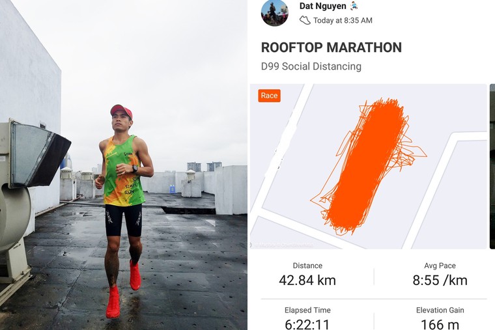Open the rooftop runner photo
This screenshot has height=330, width=495.
point(124,165)
